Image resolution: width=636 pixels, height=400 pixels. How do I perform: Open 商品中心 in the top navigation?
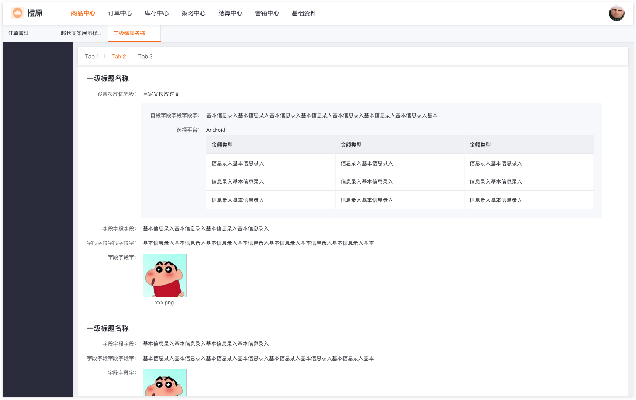83,13
